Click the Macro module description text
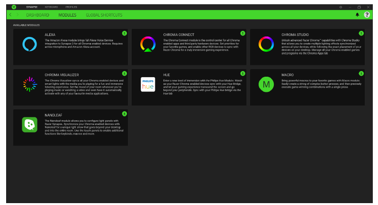378x205 pixels. coord(321,84)
